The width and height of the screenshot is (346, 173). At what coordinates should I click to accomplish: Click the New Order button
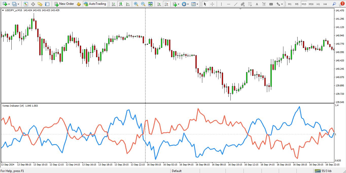64,4
